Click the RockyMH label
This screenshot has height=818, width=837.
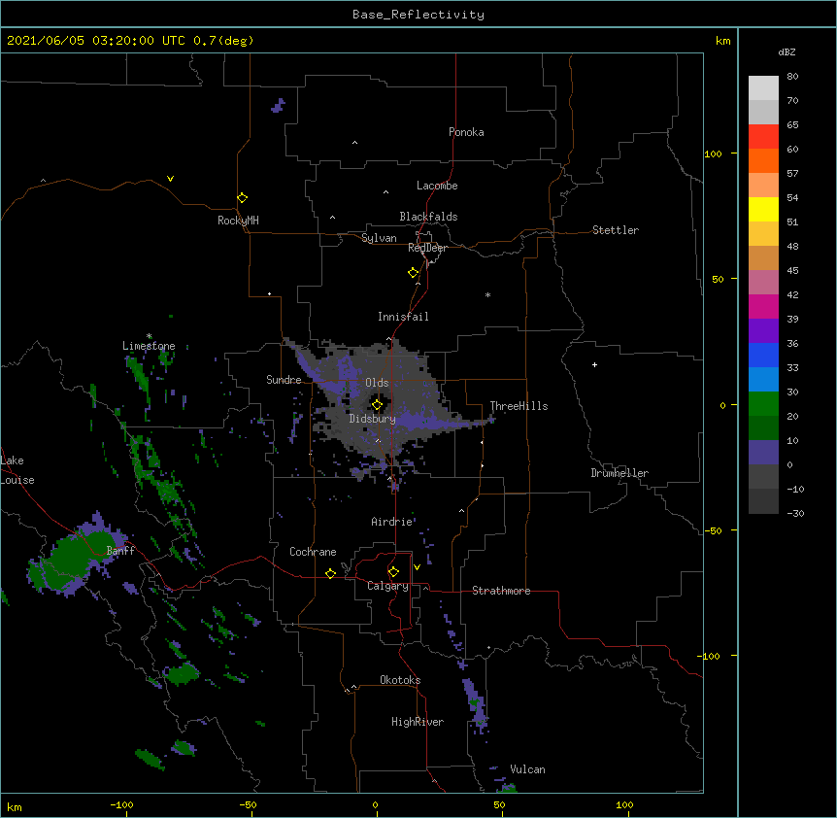point(238,221)
